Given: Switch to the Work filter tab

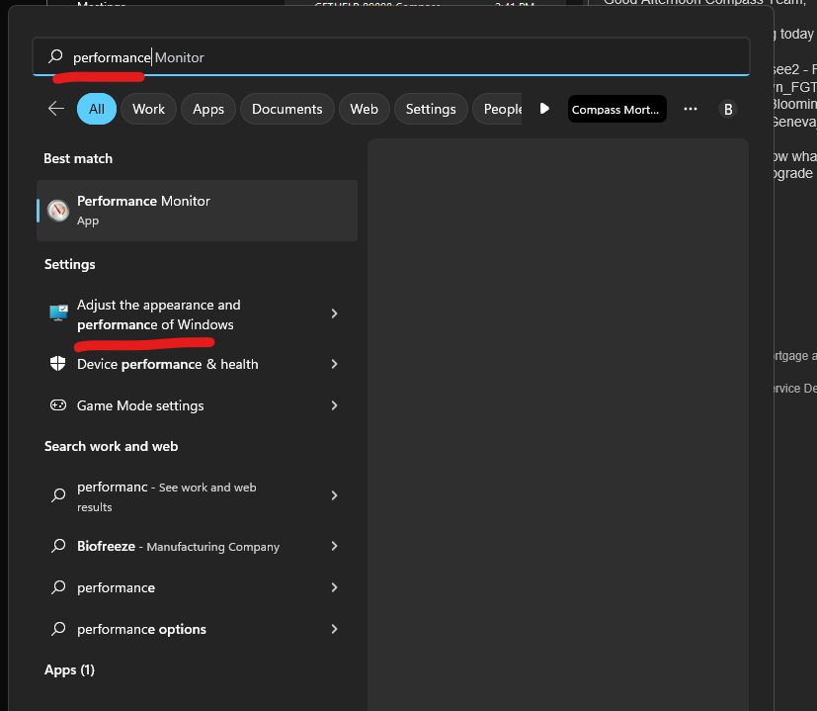Looking at the screenshot, I should pos(148,109).
